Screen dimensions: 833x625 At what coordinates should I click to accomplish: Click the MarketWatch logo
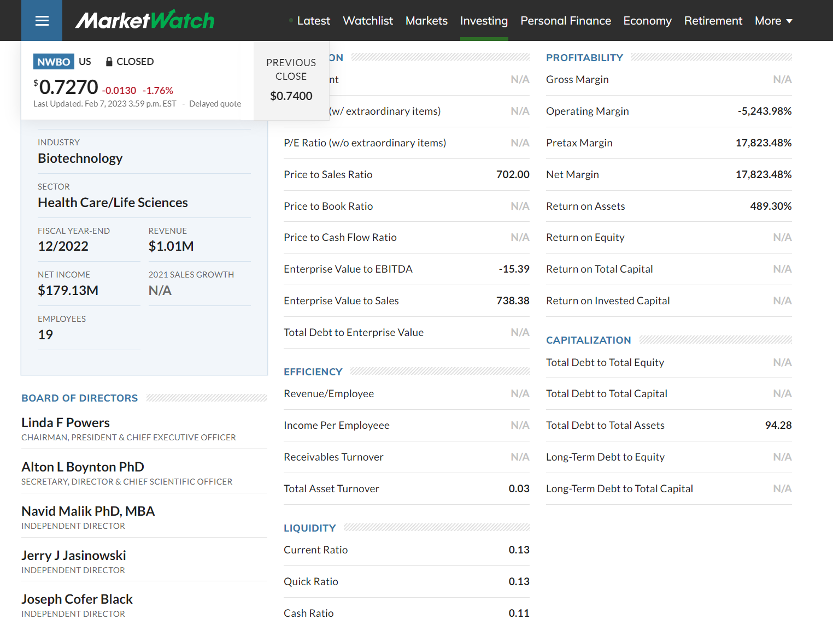(x=145, y=20)
